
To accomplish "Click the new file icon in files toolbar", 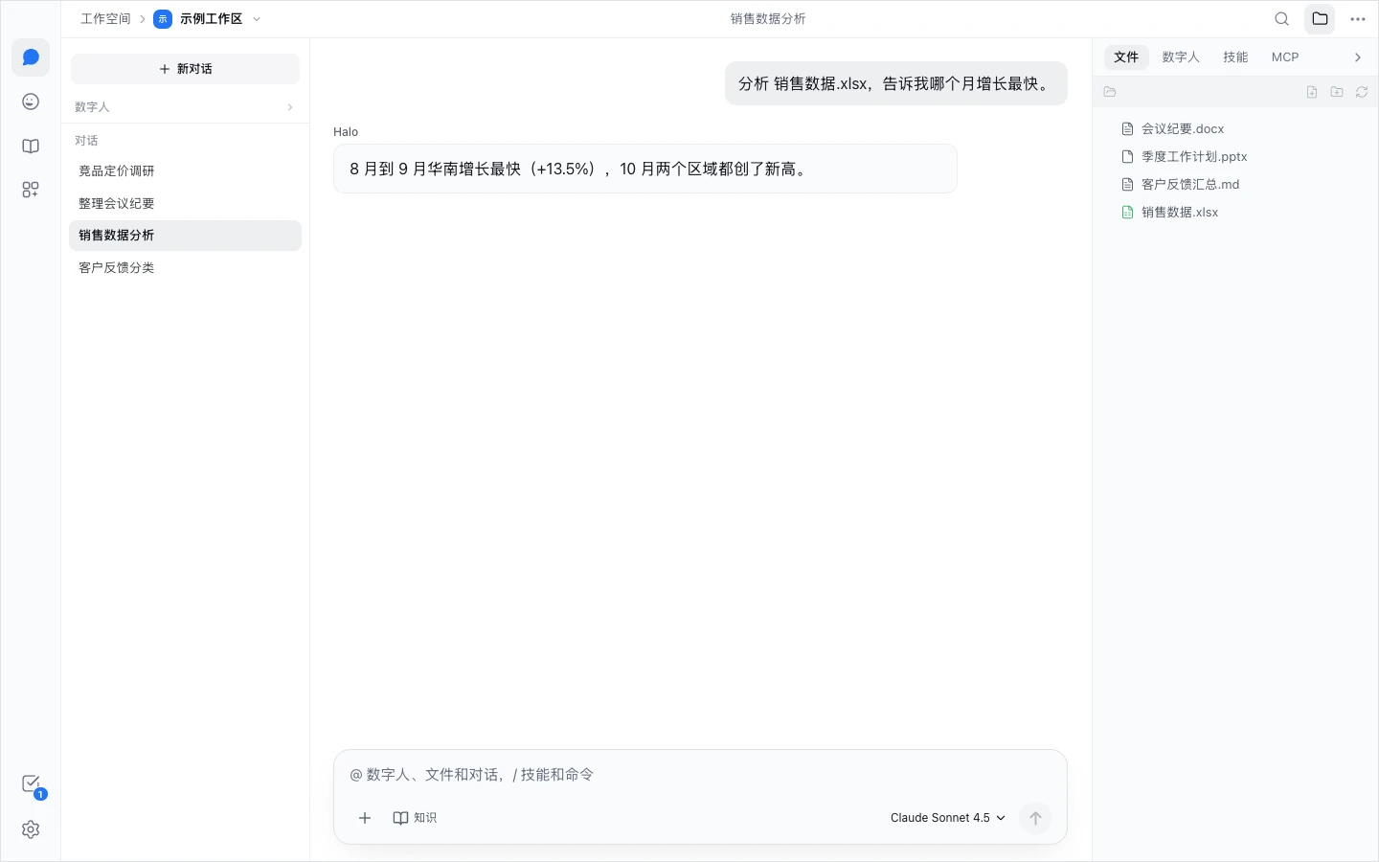I will [x=1312, y=92].
